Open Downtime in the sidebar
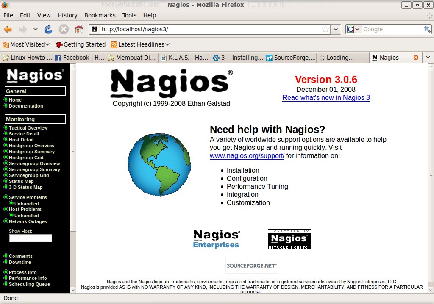The width and height of the screenshot is (434, 304). (x=19, y=262)
